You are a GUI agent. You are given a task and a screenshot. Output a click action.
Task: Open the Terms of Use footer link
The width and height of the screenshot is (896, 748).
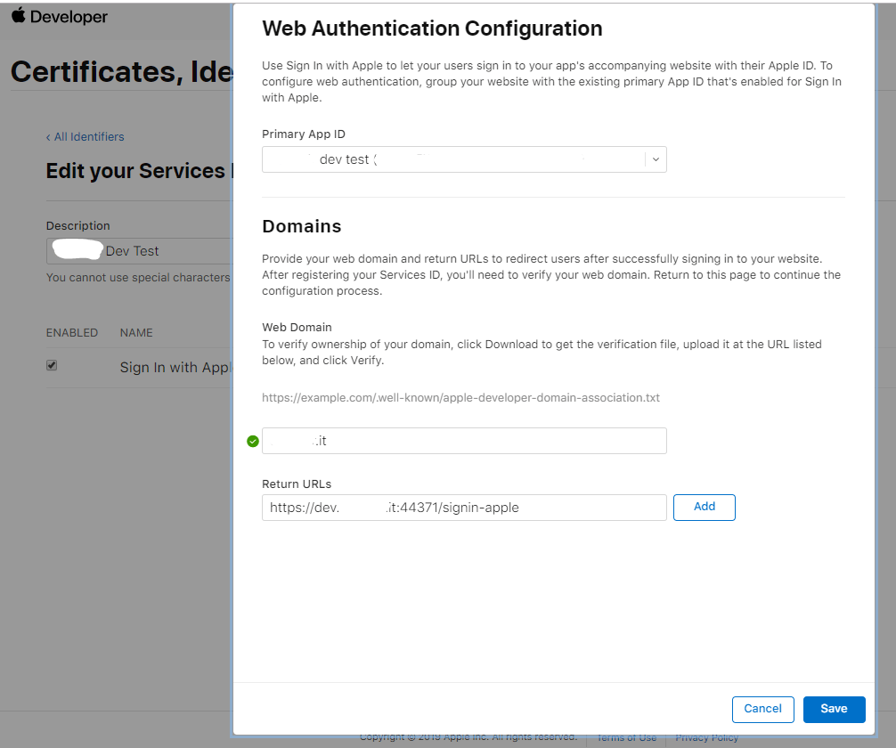coord(626,737)
